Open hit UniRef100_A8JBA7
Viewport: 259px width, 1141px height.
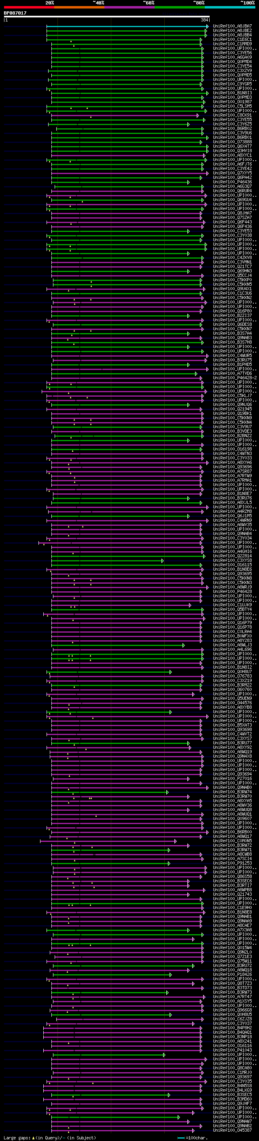pyautogui.click(x=232, y=26)
